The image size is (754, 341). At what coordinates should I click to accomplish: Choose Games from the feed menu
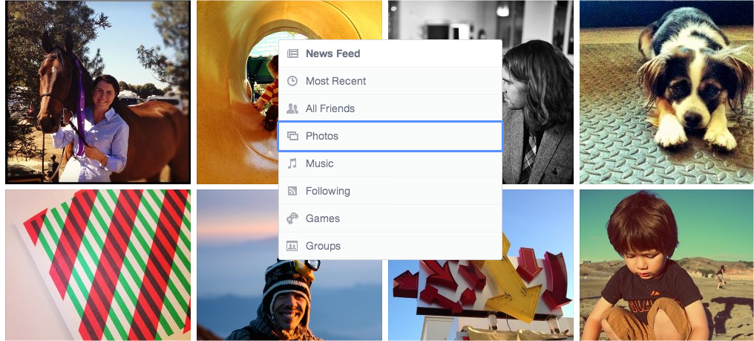coord(390,218)
